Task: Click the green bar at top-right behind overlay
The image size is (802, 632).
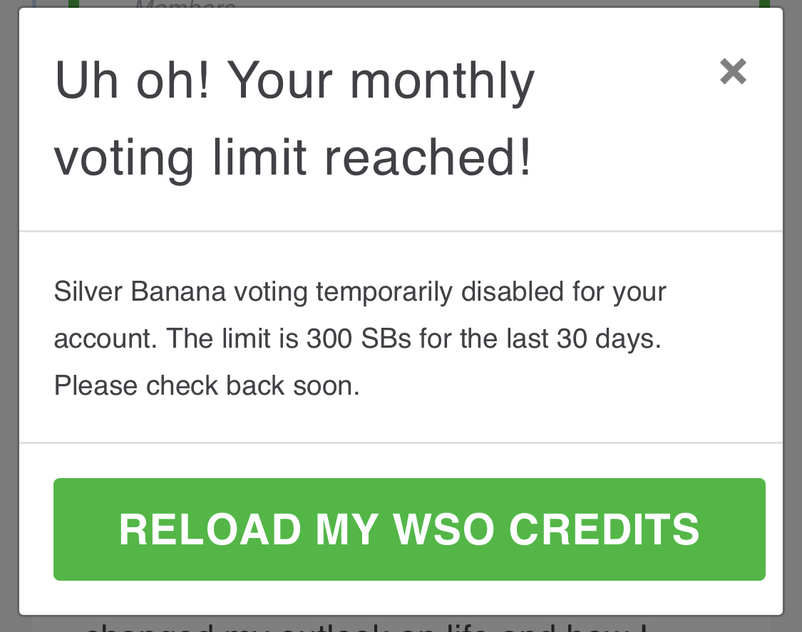Action: tap(764, 4)
